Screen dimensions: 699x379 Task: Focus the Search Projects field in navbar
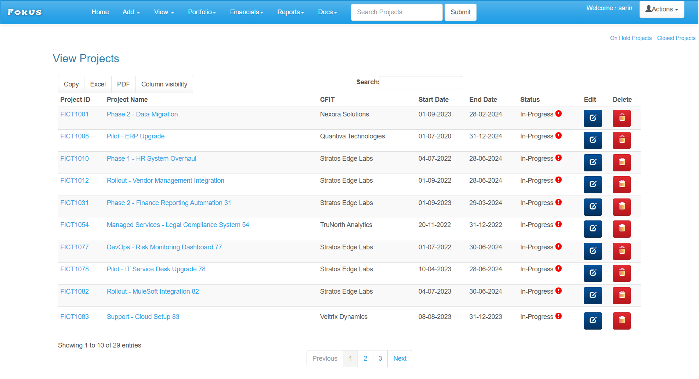[396, 12]
